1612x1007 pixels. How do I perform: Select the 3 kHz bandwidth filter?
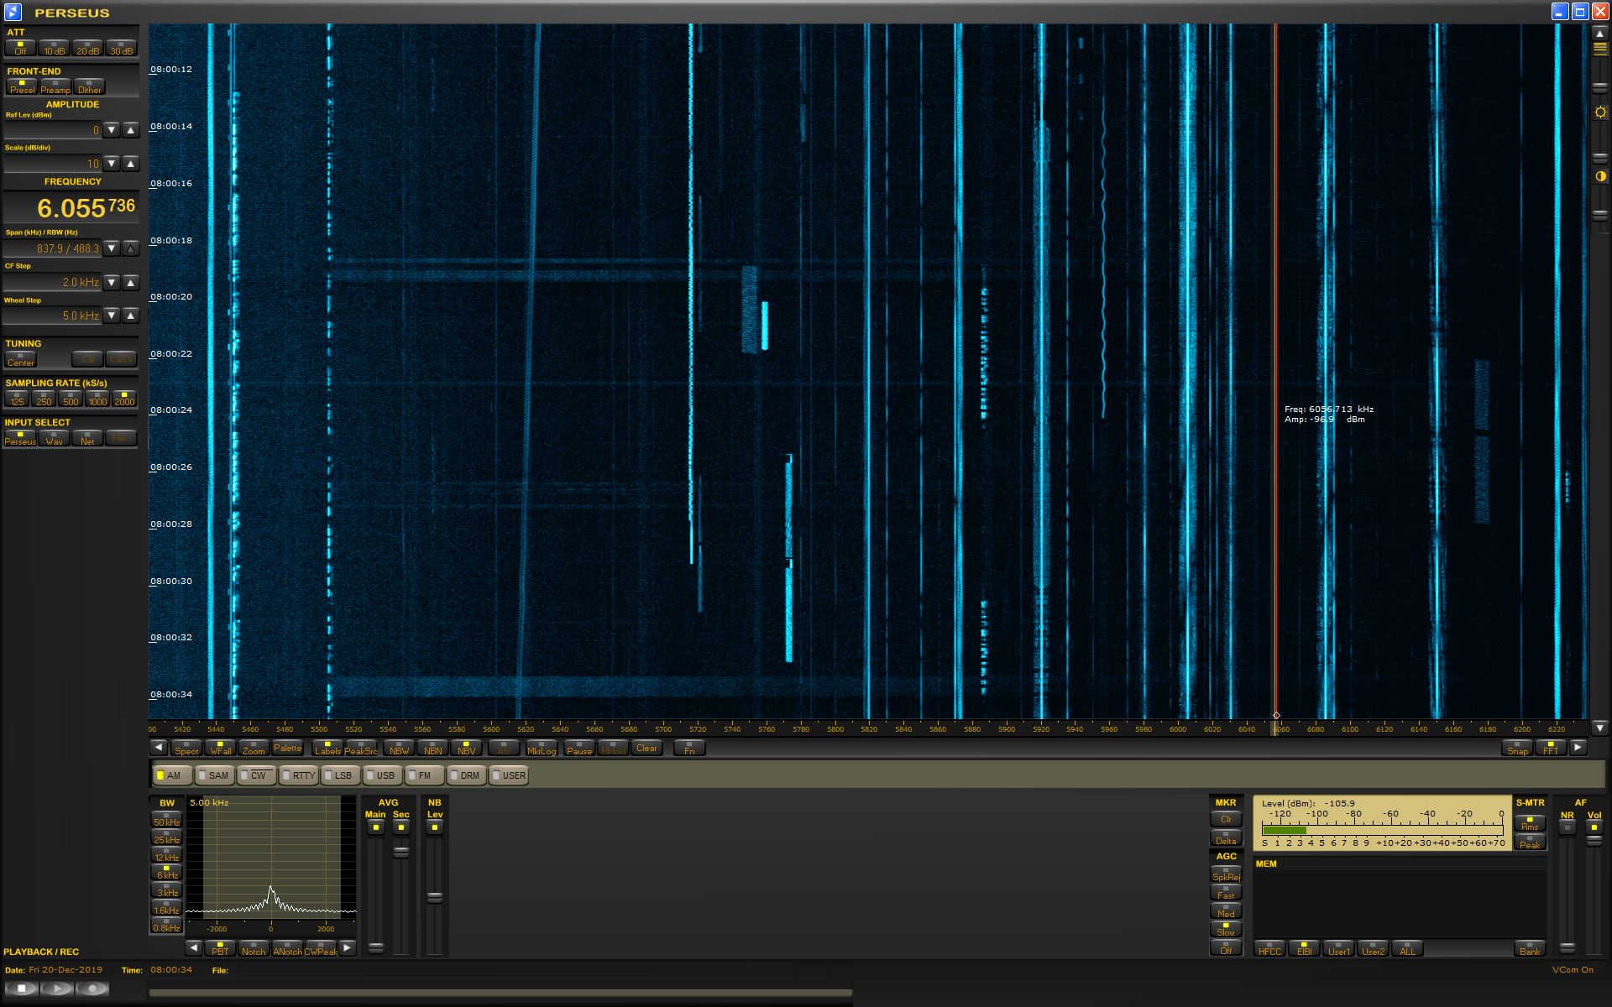pyautogui.click(x=167, y=890)
